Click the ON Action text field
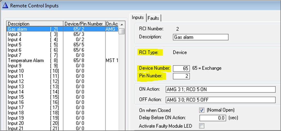 point(221,89)
